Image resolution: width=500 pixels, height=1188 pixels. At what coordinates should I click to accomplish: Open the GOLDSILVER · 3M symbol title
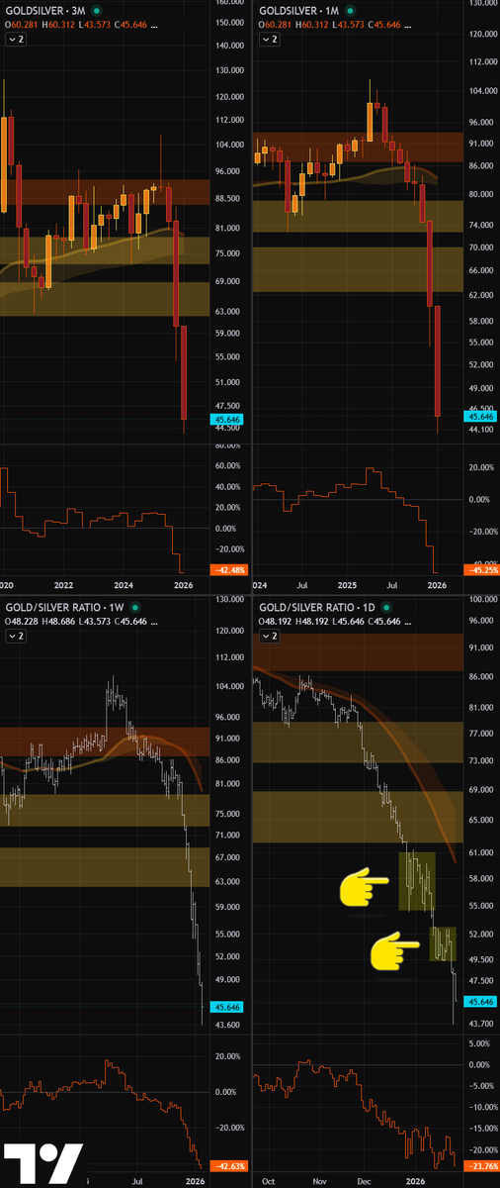[43, 9]
